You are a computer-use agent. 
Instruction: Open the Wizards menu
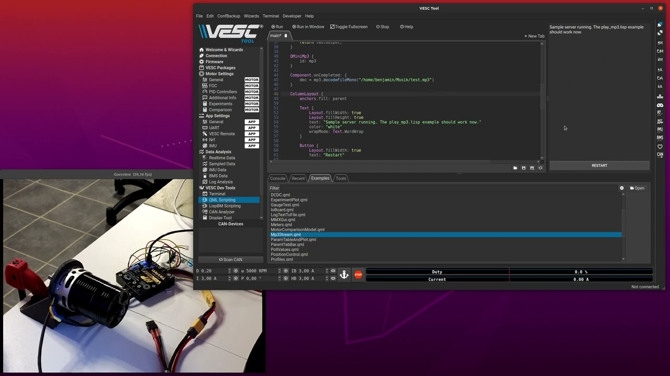pos(251,16)
